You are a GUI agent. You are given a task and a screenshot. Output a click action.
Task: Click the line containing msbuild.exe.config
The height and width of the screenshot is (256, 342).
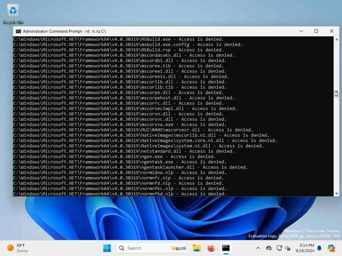pyautogui.click(x=128, y=45)
